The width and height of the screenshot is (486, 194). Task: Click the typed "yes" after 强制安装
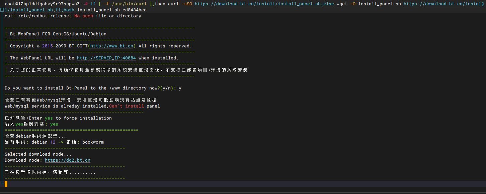(x=54, y=124)
